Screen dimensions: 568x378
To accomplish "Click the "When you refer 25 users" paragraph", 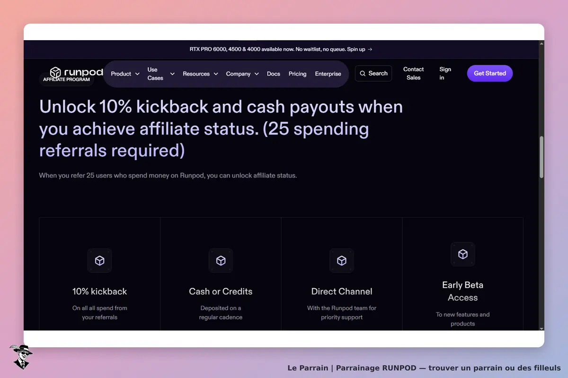I will [168, 175].
